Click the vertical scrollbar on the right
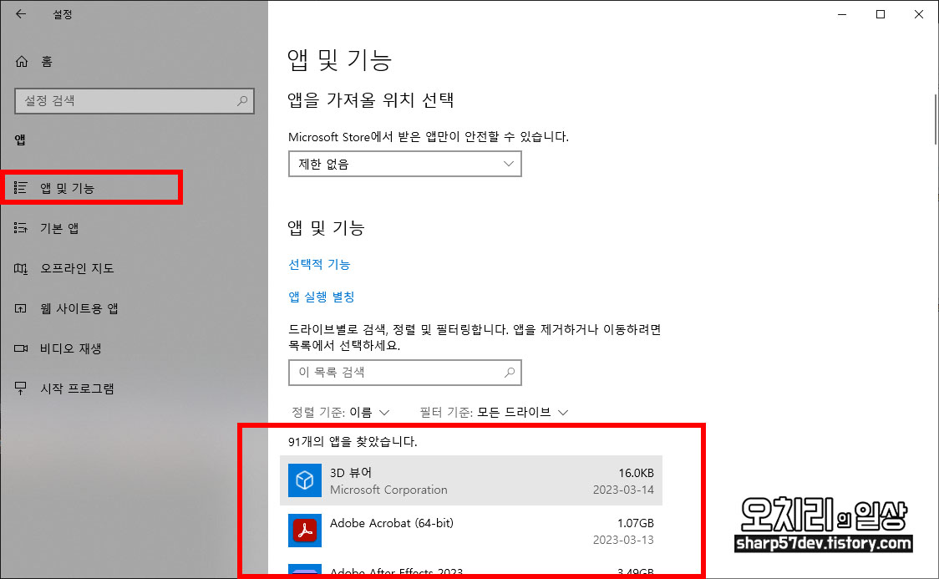Screen dimensions: 939x579 click(936, 119)
